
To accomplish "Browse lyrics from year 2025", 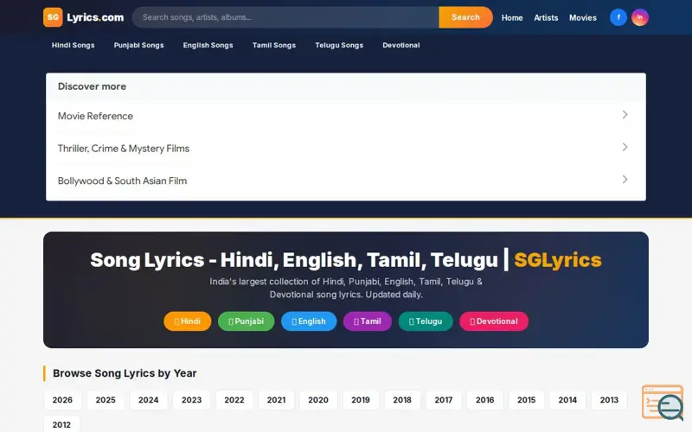I will 106,400.
